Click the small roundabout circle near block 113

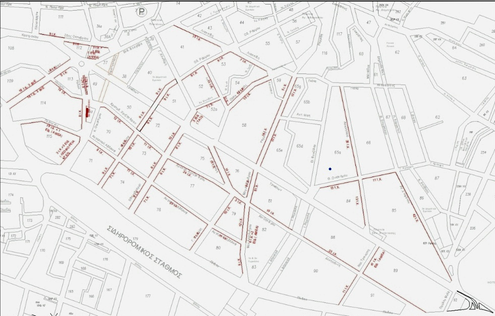click(x=82, y=65)
